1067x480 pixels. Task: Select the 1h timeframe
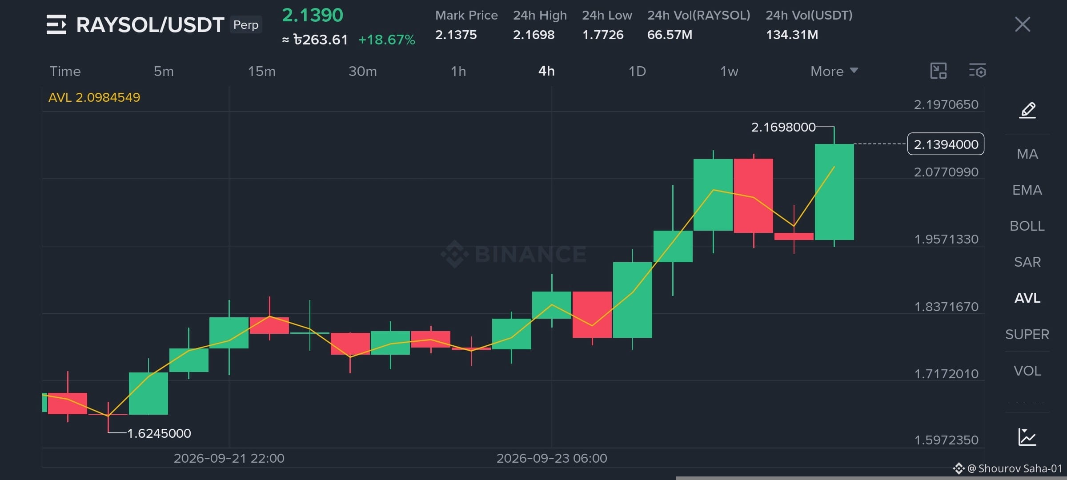pyautogui.click(x=458, y=71)
